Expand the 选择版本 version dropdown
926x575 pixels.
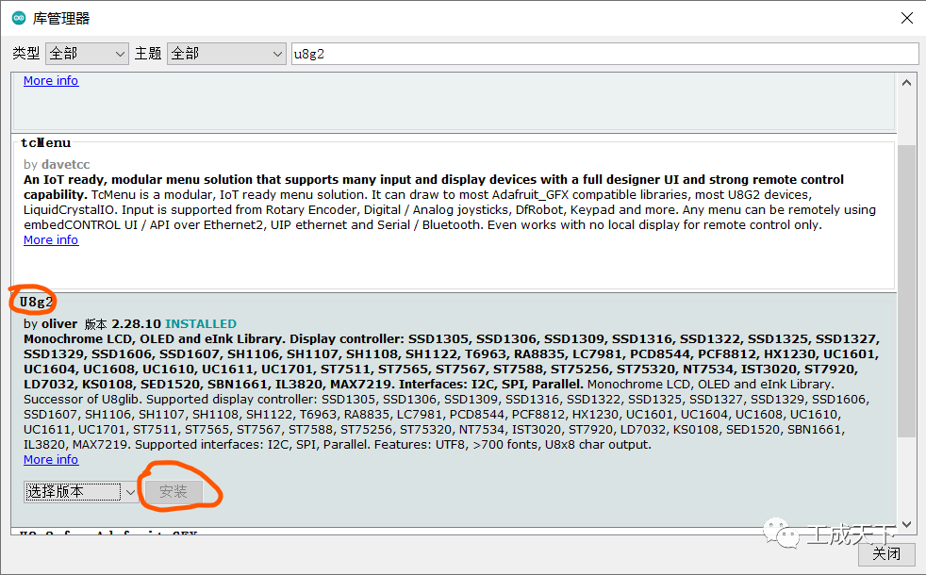click(81, 492)
